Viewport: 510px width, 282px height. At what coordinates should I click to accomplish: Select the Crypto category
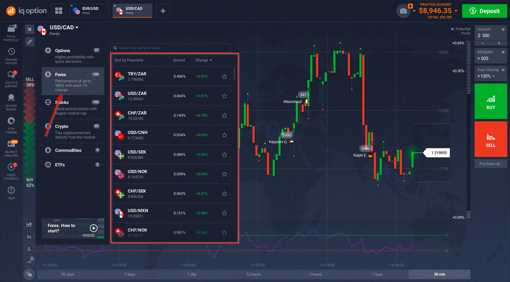point(73,131)
